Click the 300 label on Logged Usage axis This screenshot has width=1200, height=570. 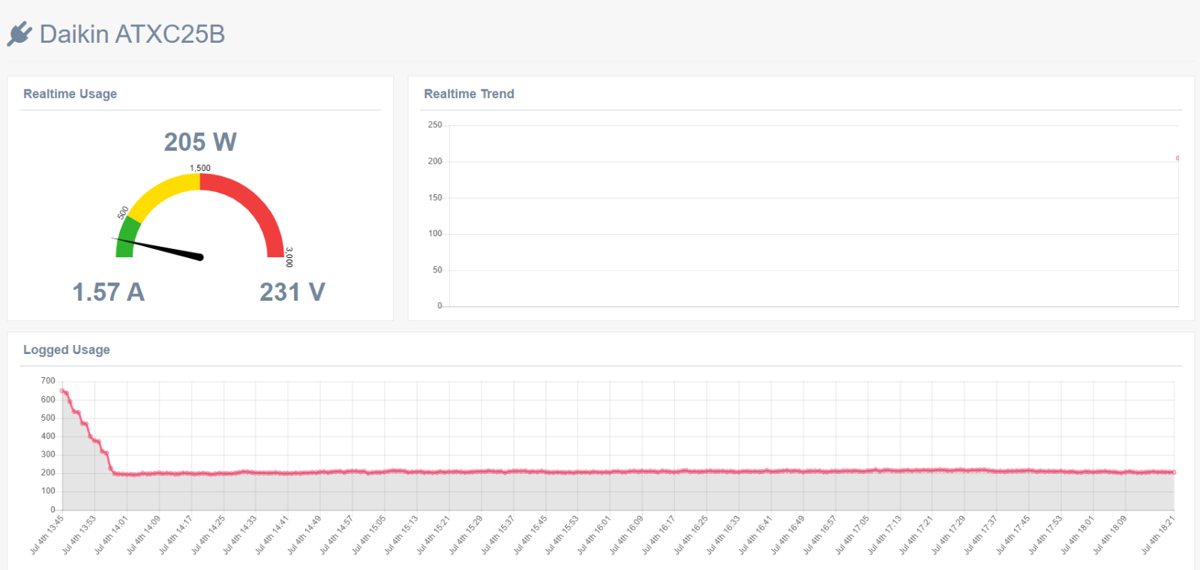pyautogui.click(x=48, y=454)
